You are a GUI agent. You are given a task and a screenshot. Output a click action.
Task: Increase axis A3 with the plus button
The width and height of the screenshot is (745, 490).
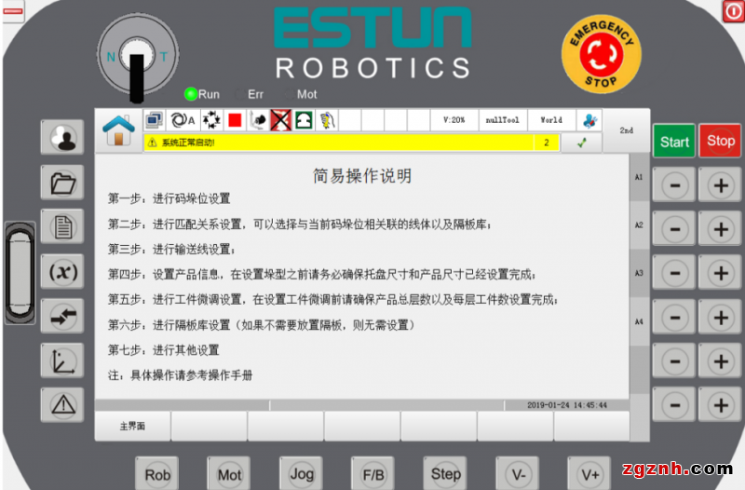point(721,273)
